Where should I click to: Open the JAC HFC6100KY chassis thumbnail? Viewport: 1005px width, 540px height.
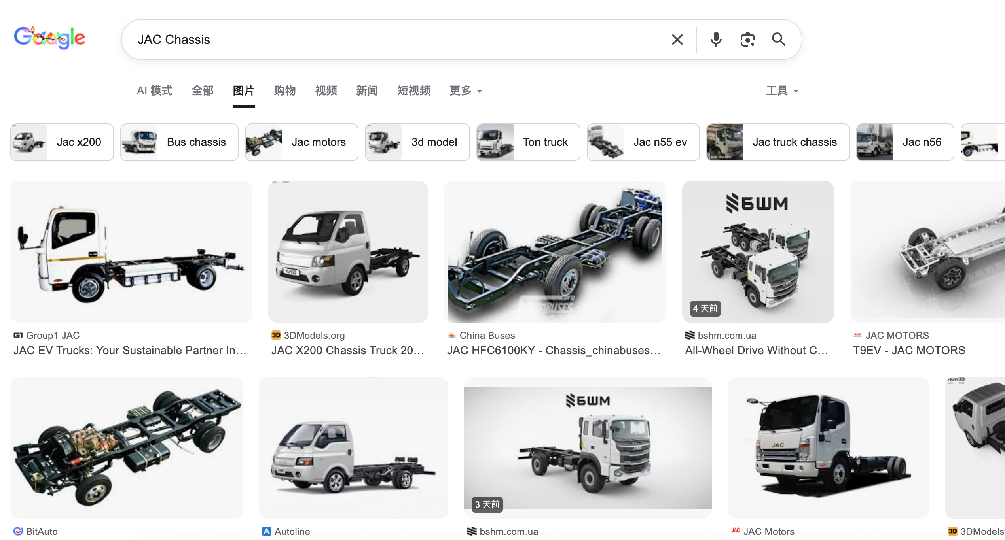[x=555, y=252]
